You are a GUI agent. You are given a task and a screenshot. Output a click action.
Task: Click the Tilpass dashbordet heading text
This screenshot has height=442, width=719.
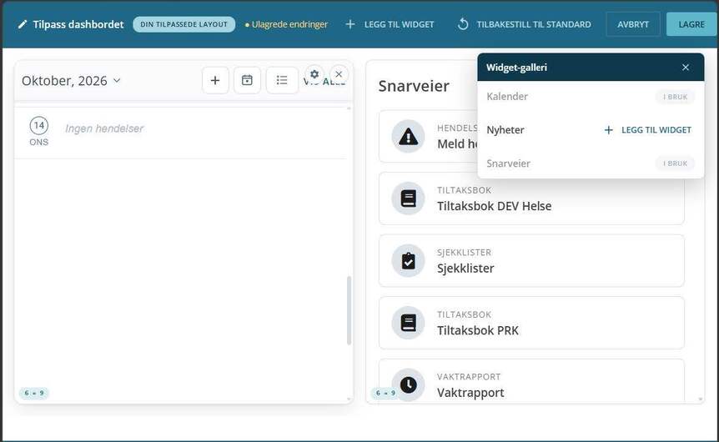coord(78,24)
